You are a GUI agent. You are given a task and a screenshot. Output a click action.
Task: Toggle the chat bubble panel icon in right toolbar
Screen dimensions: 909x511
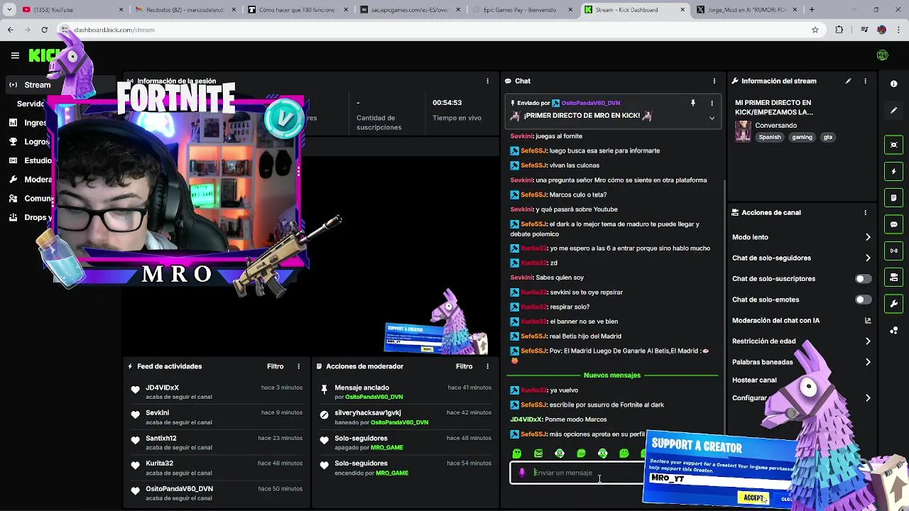coord(893,224)
